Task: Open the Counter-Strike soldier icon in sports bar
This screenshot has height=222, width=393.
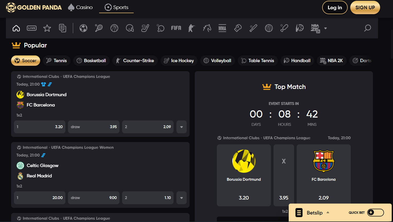Action: [x=192, y=28]
